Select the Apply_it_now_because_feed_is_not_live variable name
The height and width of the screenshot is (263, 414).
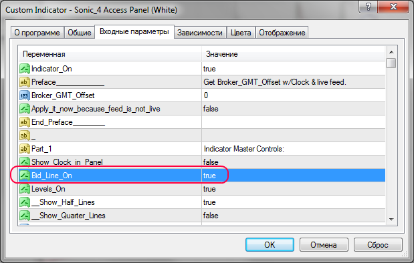coord(96,109)
